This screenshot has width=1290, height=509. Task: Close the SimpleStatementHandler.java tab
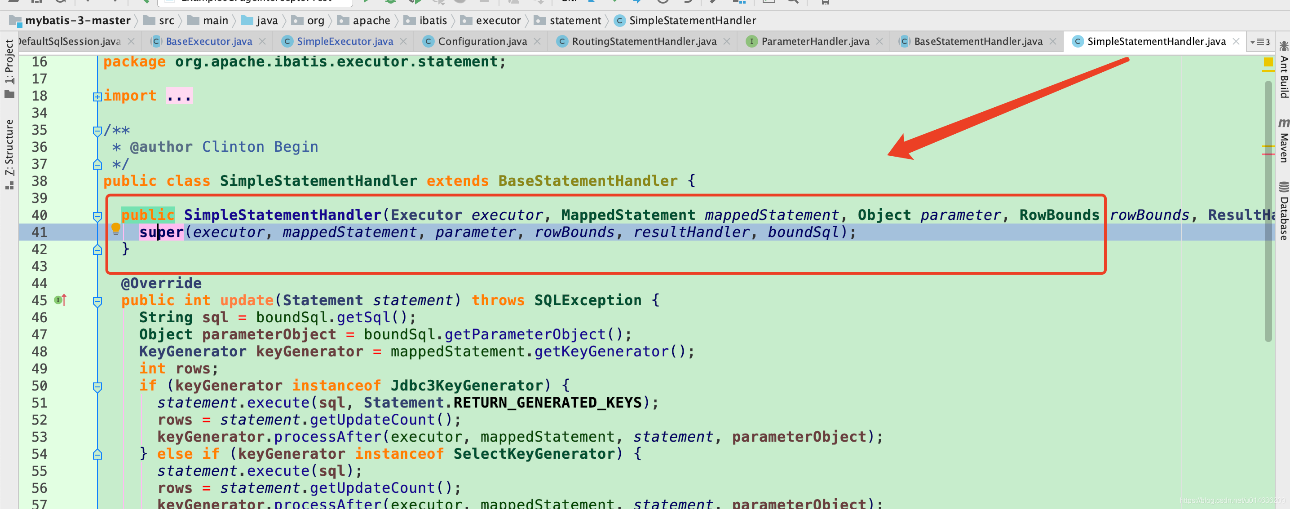click(x=1236, y=42)
